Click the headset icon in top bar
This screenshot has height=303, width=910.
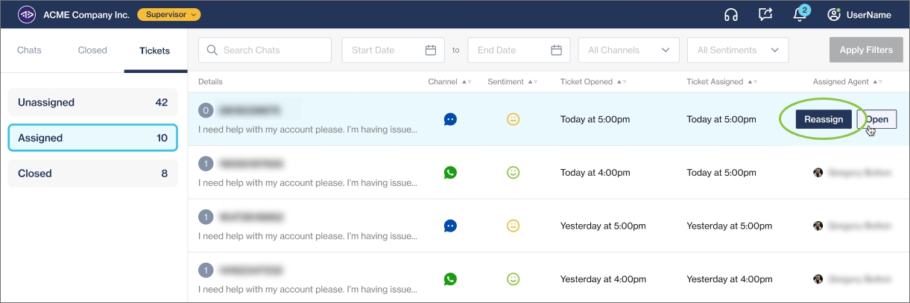[731, 15]
